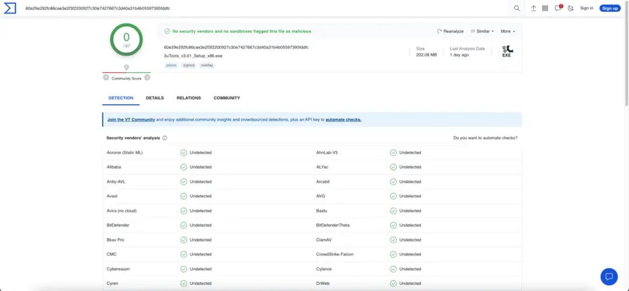Click the file hash text above the file name
The width and height of the screenshot is (629, 291).
[x=236, y=47]
